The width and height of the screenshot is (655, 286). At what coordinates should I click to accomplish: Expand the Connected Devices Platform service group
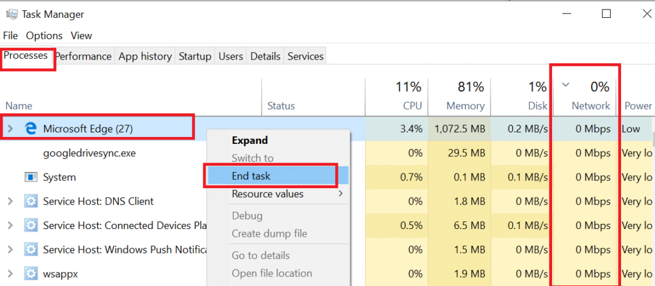[x=10, y=226]
